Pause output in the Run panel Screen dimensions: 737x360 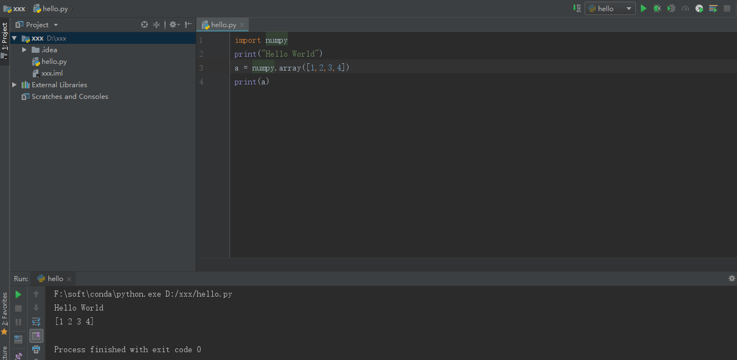pos(18,322)
